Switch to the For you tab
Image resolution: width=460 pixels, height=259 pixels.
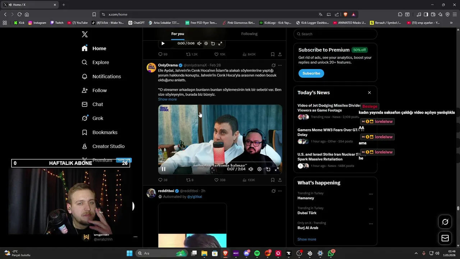(178, 34)
